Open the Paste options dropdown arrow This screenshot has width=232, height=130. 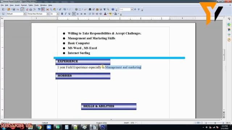57,9
